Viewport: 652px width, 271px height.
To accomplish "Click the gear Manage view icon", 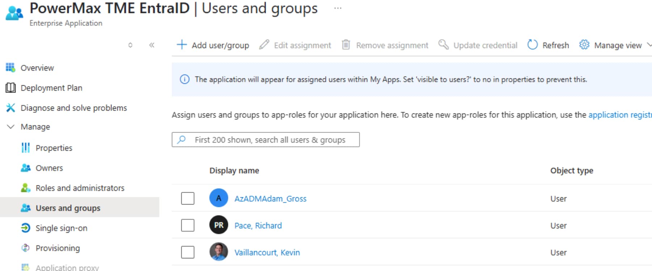I will (x=584, y=45).
